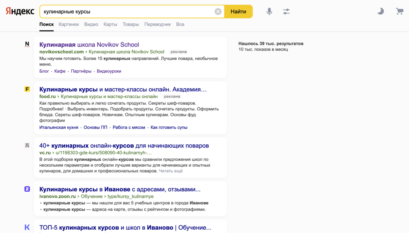409x233 pixels.
Task: Open the Видеоуроки sitelink
Action: tap(109, 71)
